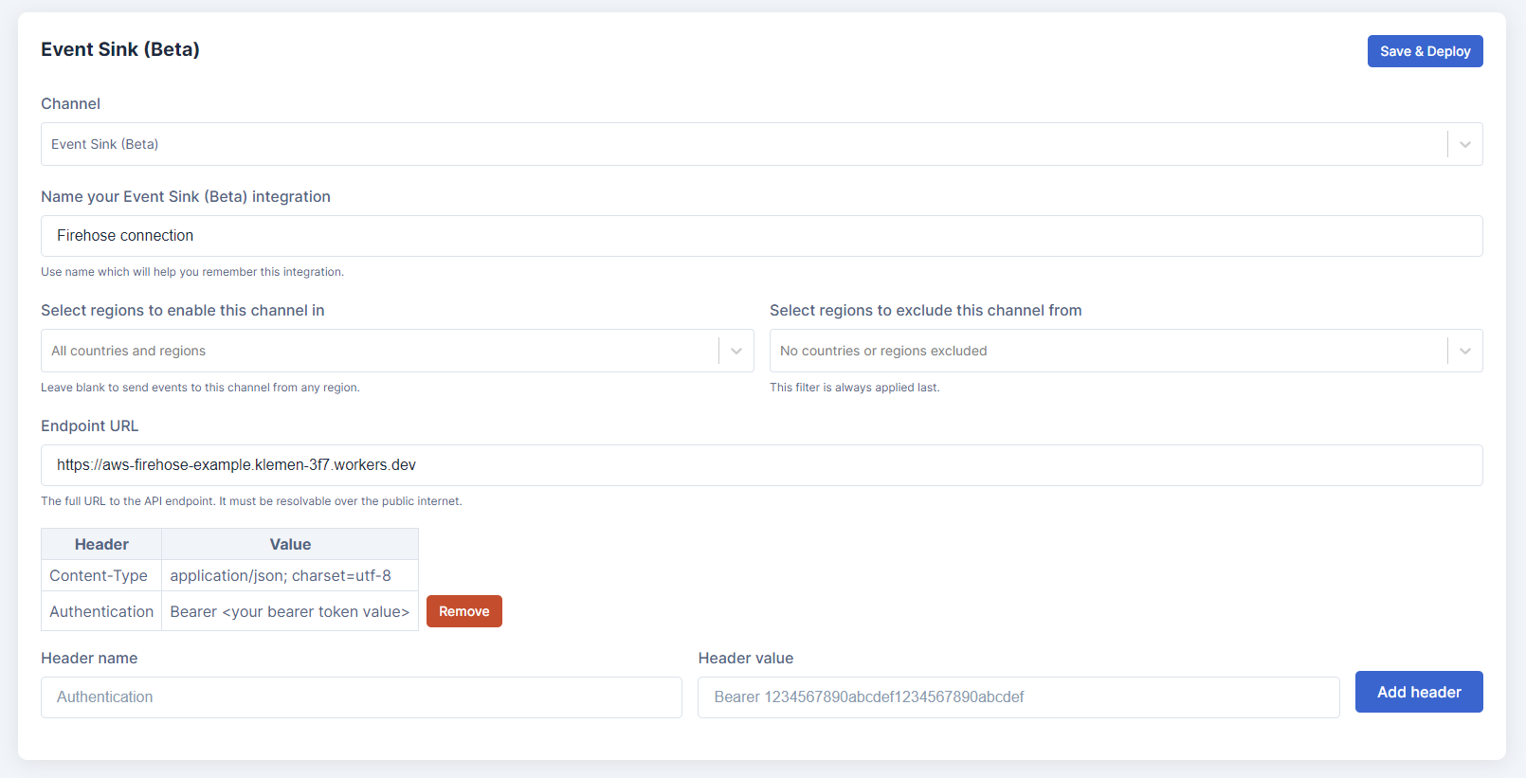Open the No countries or regions excluded selector

[x=1126, y=351]
